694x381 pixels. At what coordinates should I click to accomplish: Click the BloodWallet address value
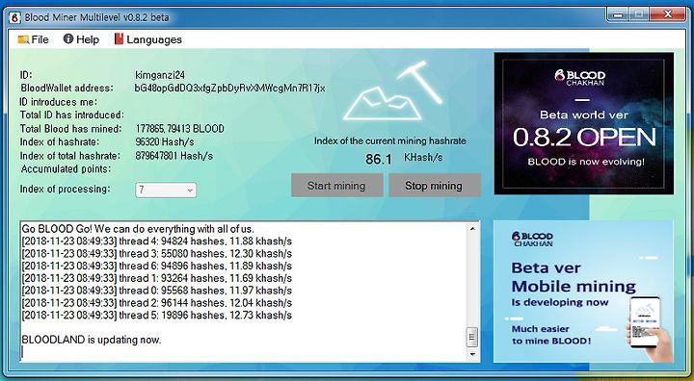pyautogui.click(x=229, y=88)
